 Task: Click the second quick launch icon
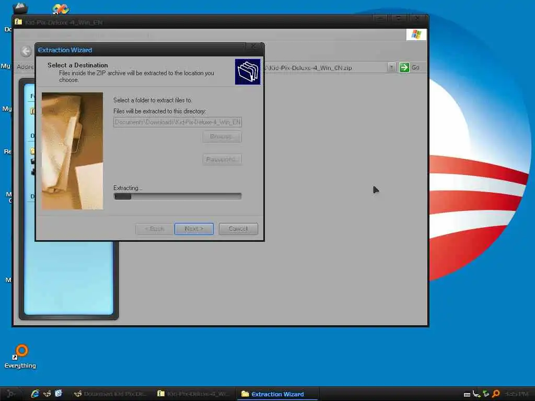(47, 394)
